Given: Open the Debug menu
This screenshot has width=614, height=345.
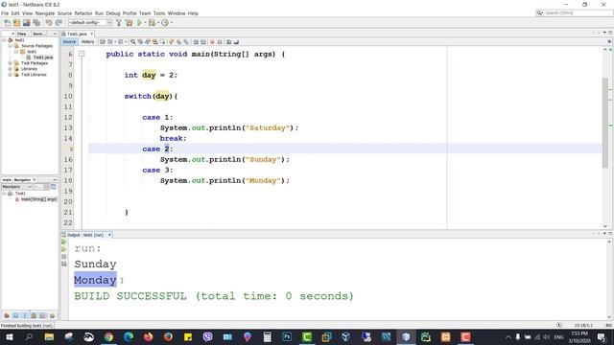Looking at the screenshot, I should click(113, 13).
